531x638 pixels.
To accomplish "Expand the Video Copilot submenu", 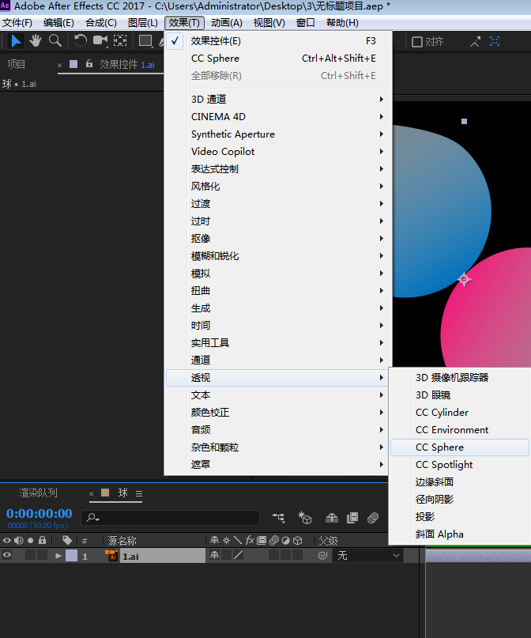I will pos(277,151).
